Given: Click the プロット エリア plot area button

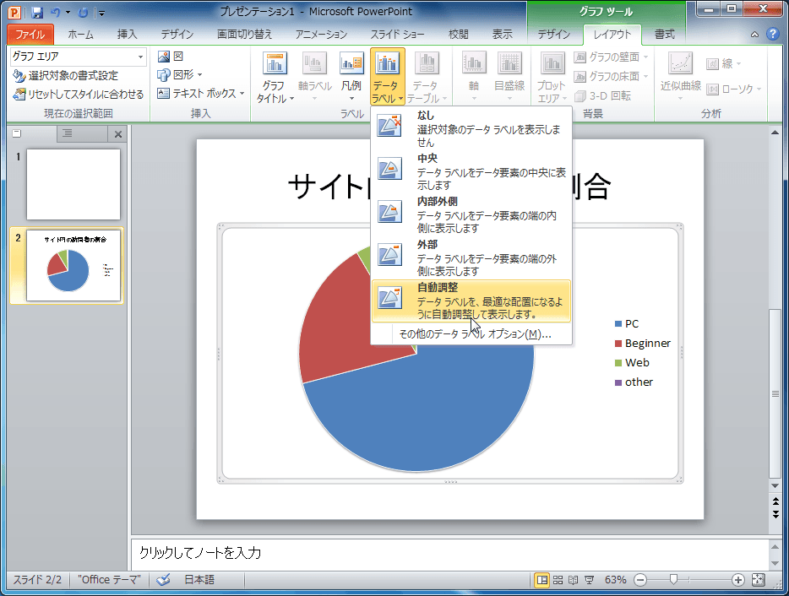Looking at the screenshot, I should click(x=552, y=78).
